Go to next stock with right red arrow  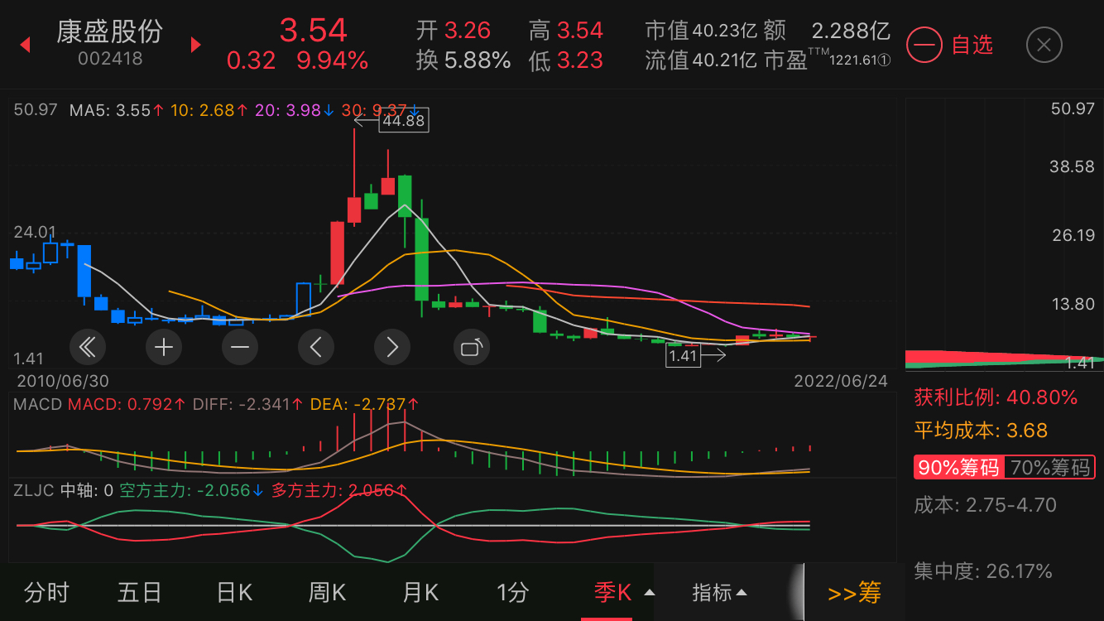point(196,45)
